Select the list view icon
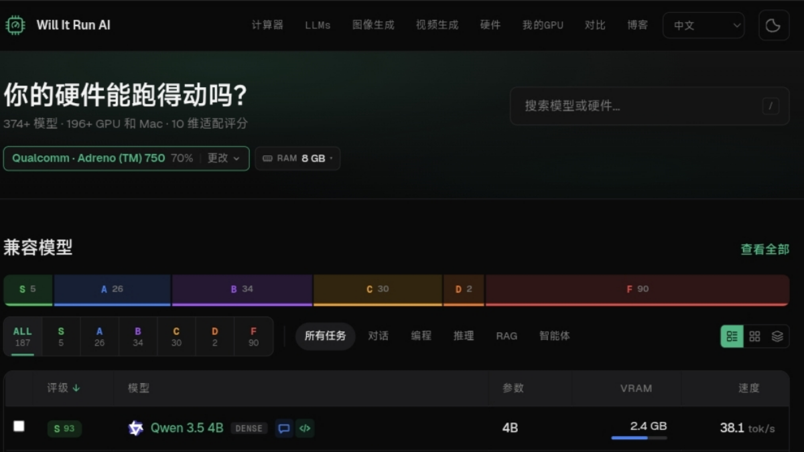804x452 pixels. [732, 336]
